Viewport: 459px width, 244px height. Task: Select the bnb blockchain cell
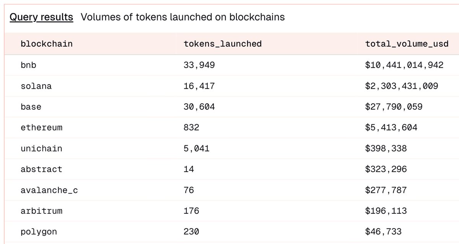(x=28, y=65)
